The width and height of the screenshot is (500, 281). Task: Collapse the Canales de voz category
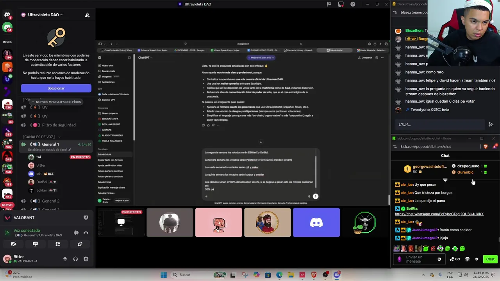tap(41, 137)
